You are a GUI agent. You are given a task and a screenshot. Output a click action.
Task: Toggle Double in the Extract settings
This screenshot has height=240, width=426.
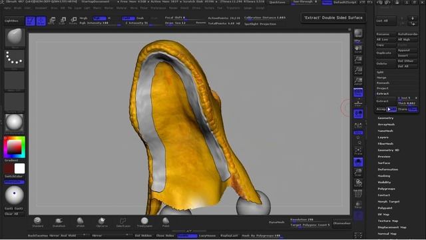point(392,109)
